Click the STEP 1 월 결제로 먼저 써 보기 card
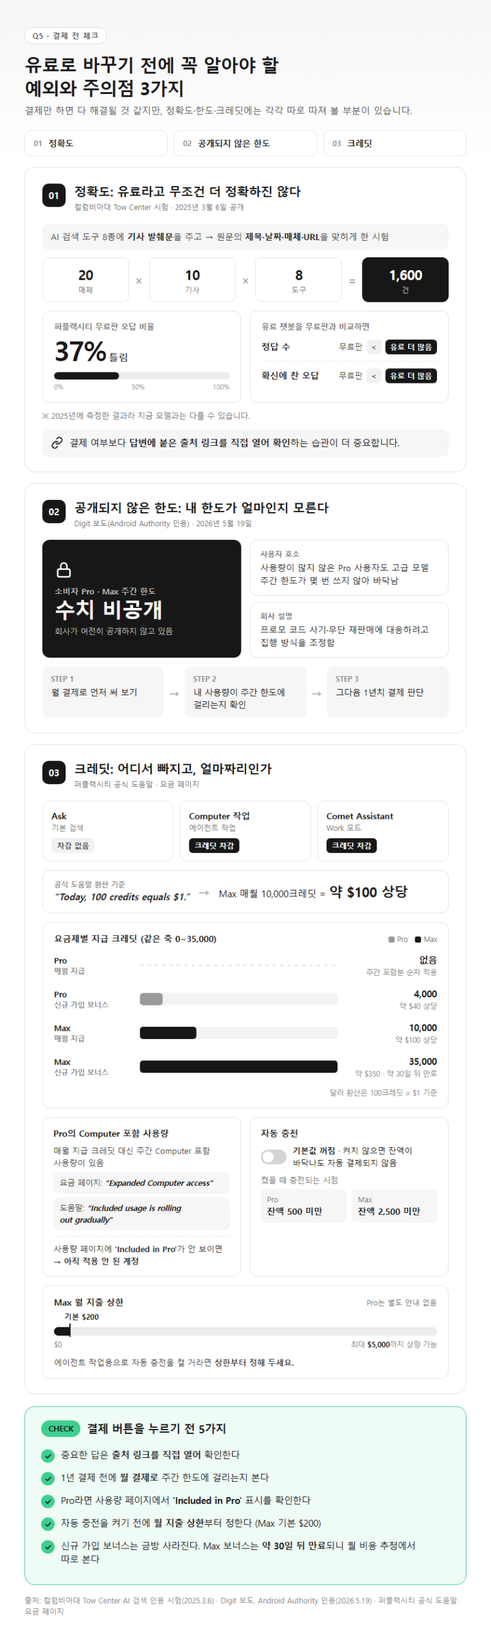Image resolution: width=491 pixels, height=1647 pixels. tap(103, 692)
